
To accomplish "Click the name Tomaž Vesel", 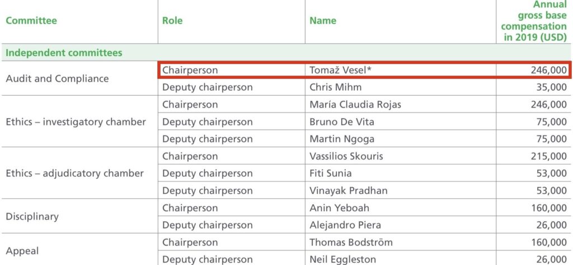I will [x=340, y=70].
